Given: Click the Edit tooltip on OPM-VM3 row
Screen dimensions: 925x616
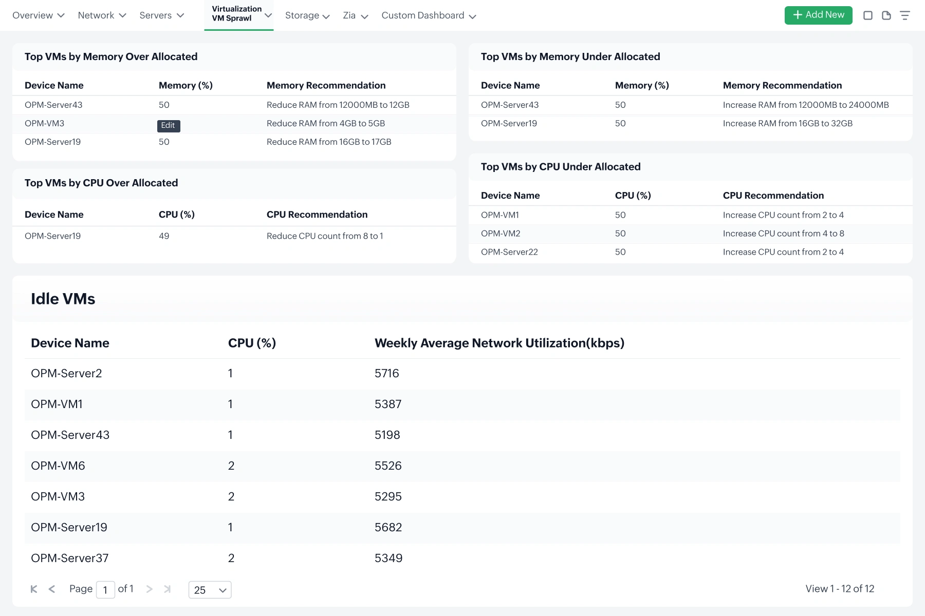Looking at the screenshot, I should [169, 126].
